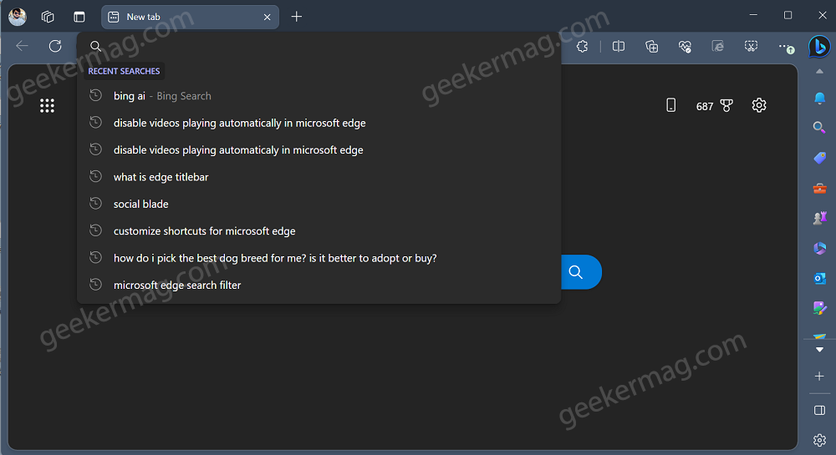Toggle split screen view
The height and width of the screenshot is (455, 836).
(x=619, y=46)
